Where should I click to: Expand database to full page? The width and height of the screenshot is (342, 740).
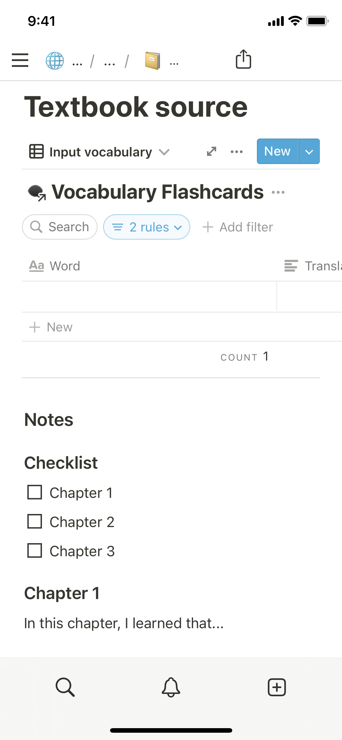[212, 151]
